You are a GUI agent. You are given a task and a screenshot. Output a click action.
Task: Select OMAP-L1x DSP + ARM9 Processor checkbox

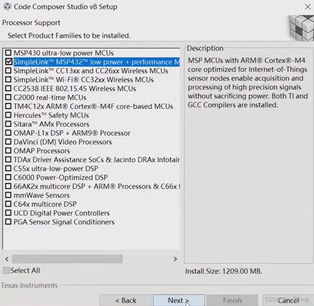[8, 133]
